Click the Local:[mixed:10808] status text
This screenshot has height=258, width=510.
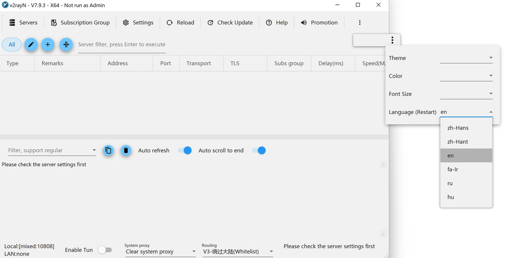pos(29,246)
